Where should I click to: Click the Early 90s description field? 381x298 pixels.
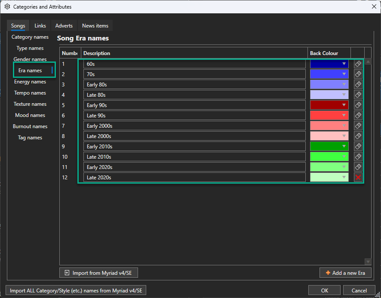click(x=194, y=105)
